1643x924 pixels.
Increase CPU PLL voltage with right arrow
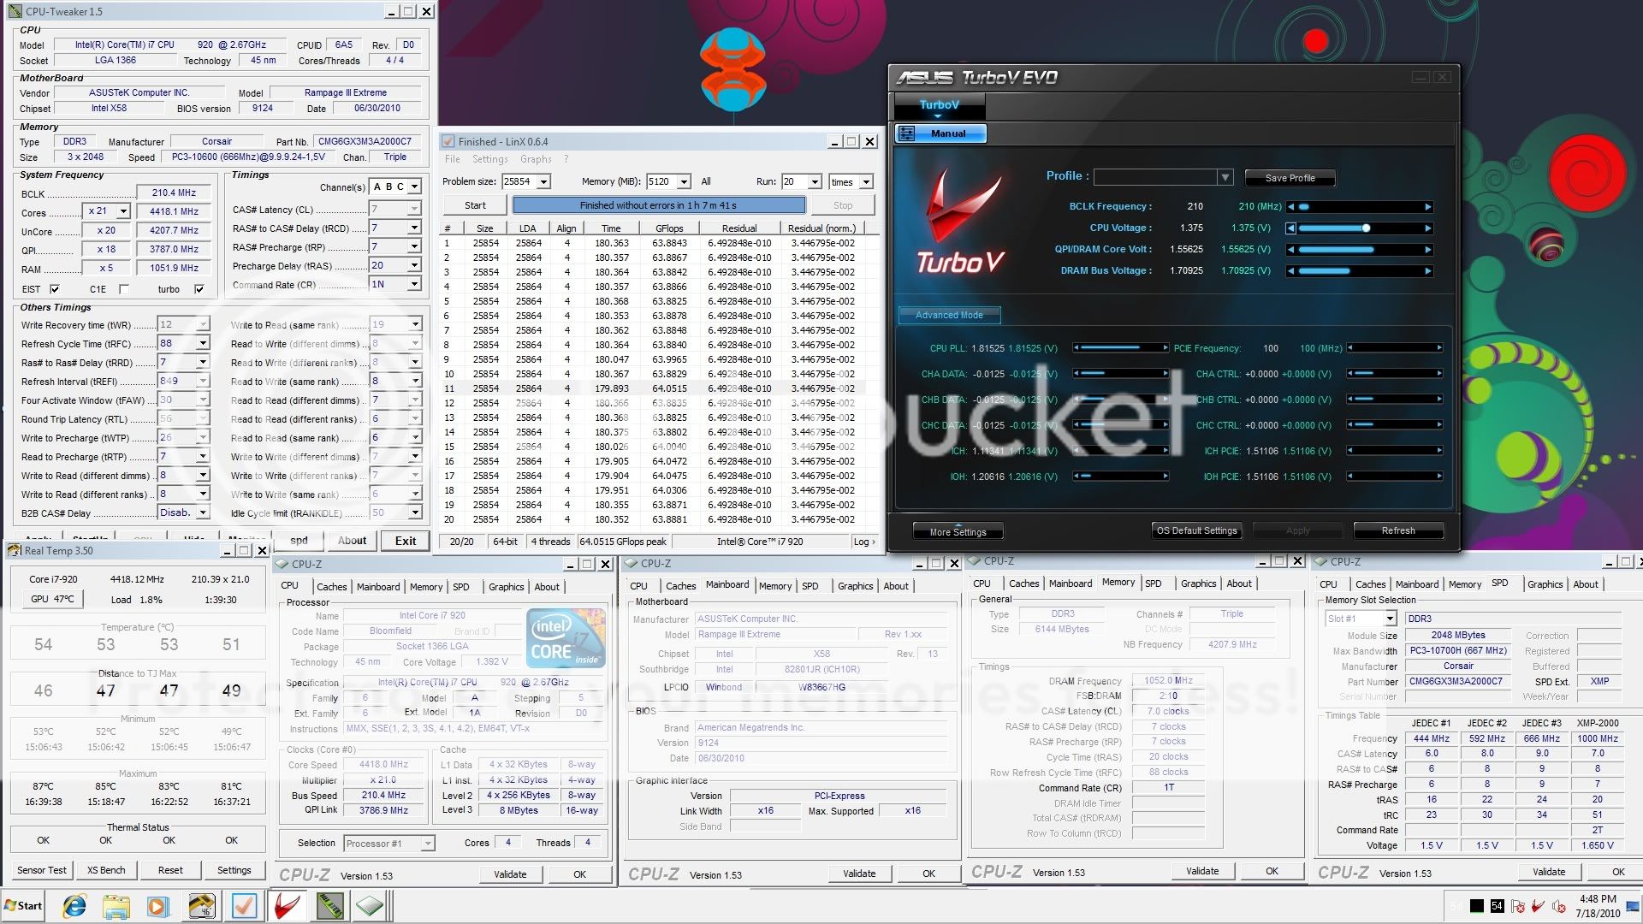[x=1166, y=348]
